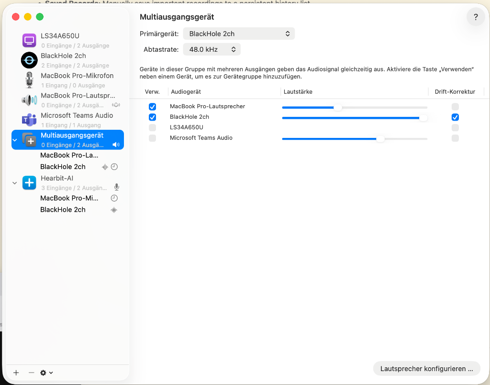The width and height of the screenshot is (490, 385).
Task: Select the LS34A650U display device icon
Action: pyautogui.click(x=29, y=40)
